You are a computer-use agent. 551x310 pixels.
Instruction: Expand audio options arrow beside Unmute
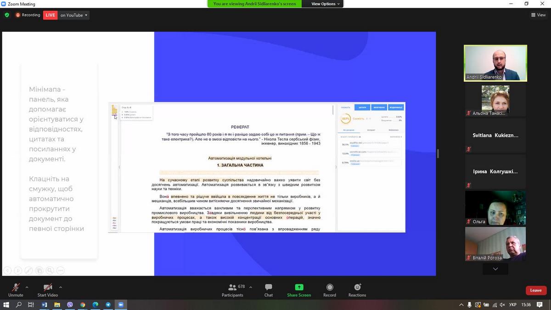pos(27,287)
